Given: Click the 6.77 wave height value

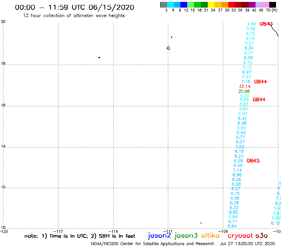Looking at the screenshot, I should (x=240, y=138).
